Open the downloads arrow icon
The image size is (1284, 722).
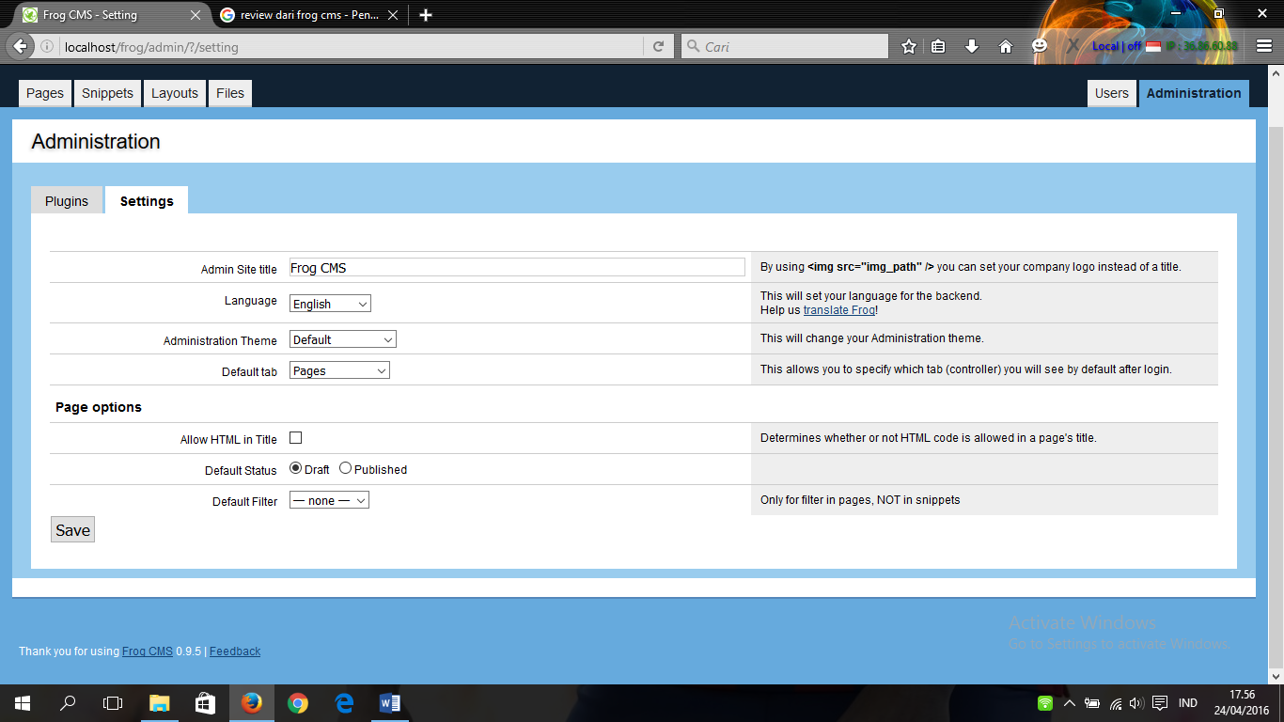coord(972,46)
